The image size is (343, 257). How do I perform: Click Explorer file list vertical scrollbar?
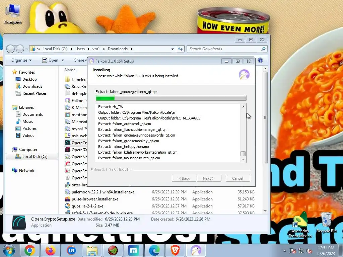(265, 117)
